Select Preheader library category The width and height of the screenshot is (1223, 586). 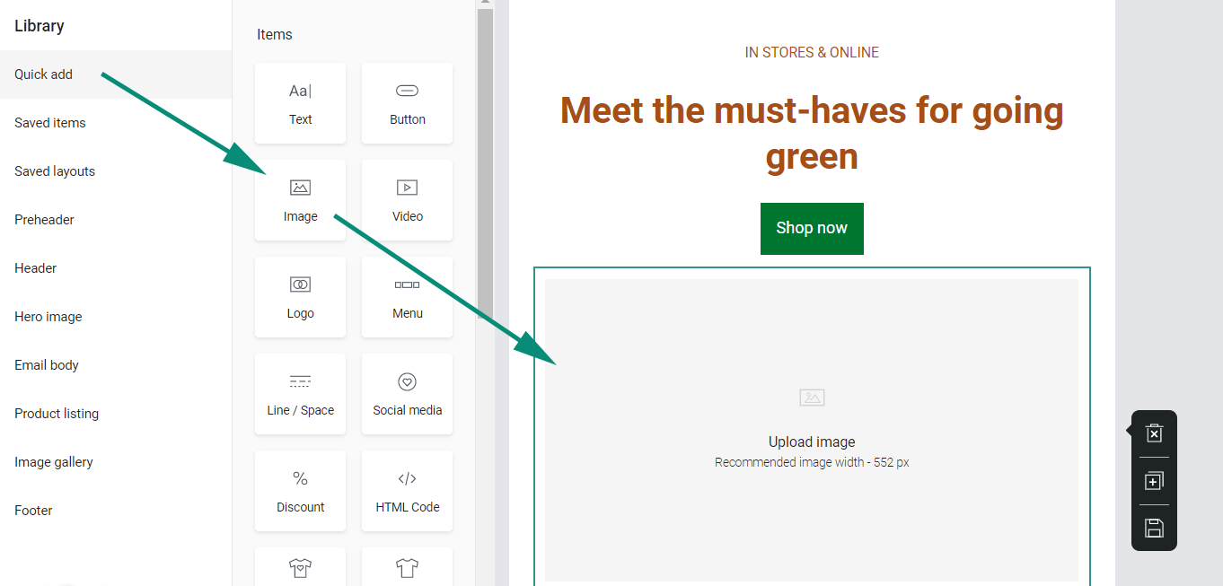point(116,220)
